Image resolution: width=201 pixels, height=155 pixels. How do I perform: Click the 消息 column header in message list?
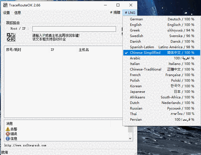(57, 123)
